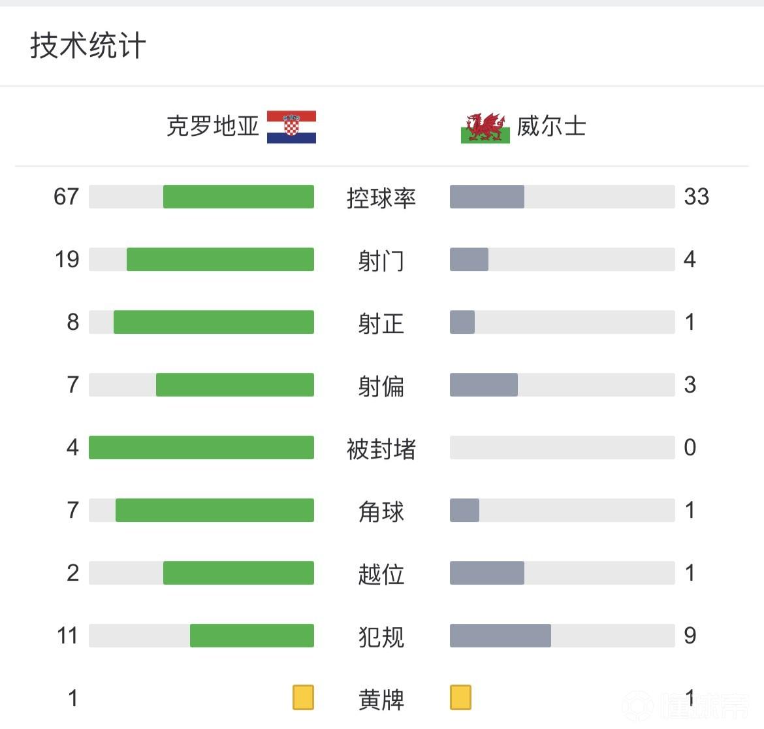Click the 威尔士 team name
This screenshot has width=764, height=729.
[551, 126]
